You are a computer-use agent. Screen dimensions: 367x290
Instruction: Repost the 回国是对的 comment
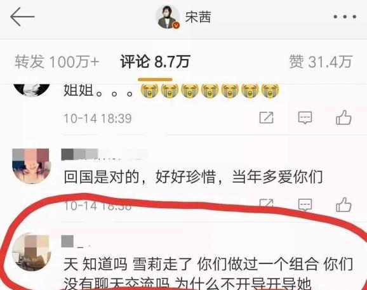[x=267, y=204]
